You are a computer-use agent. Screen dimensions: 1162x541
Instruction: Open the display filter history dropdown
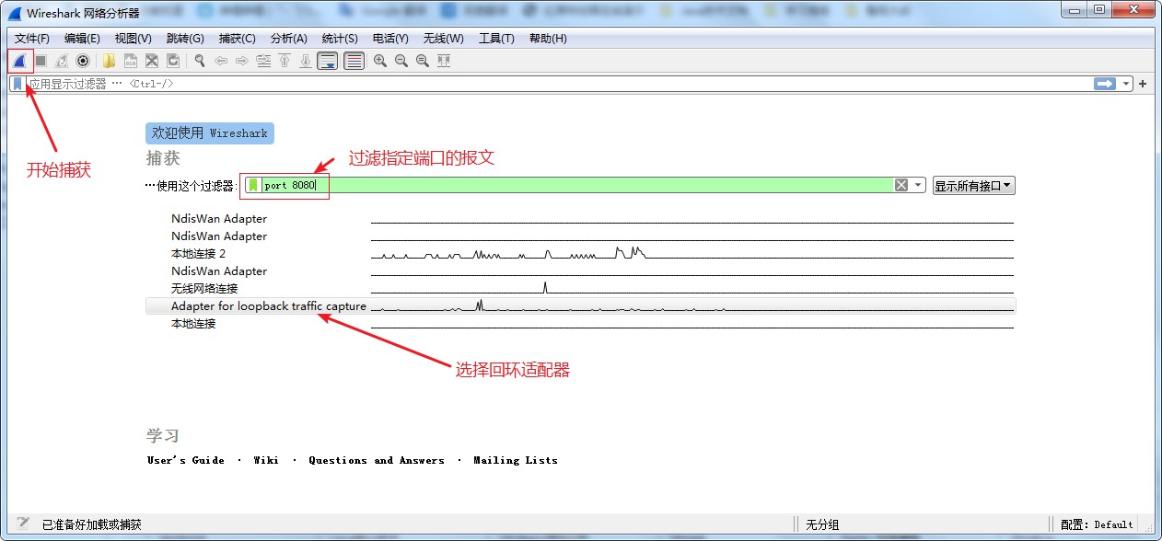pyautogui.click(x=1126, y=84)
